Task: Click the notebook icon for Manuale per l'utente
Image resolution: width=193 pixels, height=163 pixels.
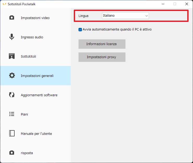Action: point(12,134)
